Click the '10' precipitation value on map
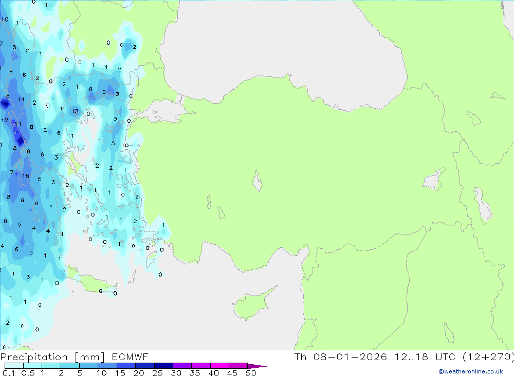The height and width of the screenshot is (376, 514). [x=5, y=19]
